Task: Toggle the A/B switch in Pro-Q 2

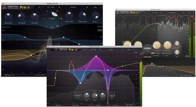Action: 92,50
